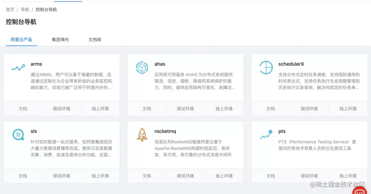Open the 文档库 tab
Viewport: 371px width, 194px height.
coord(95,40)
